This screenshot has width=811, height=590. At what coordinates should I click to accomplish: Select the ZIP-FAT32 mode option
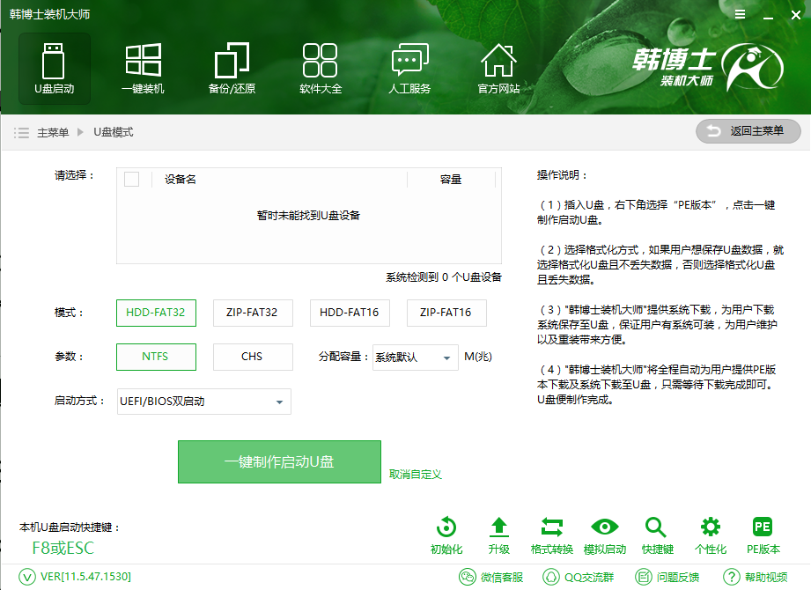[253, 313]
